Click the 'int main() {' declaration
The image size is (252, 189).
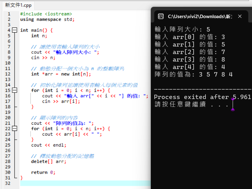coord(37,30)
